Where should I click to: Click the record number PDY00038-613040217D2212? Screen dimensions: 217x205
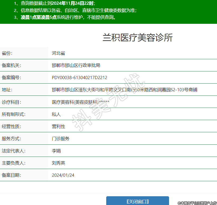[79, 78]
